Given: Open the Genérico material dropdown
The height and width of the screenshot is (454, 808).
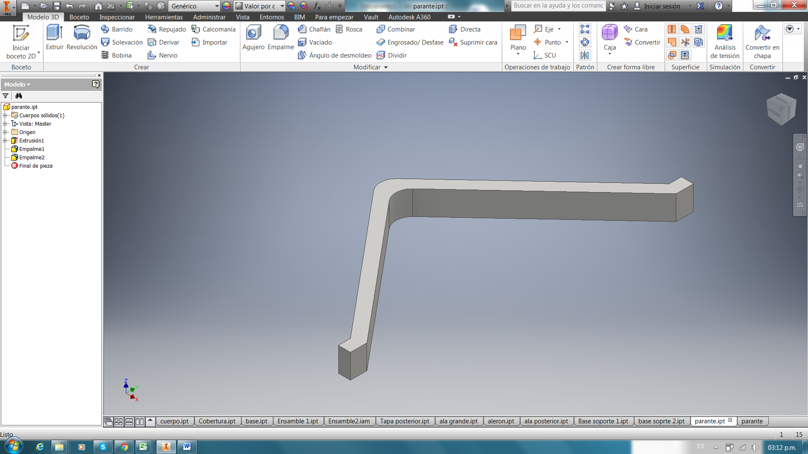Looking at the screenshot, I should tap(217, 6).
